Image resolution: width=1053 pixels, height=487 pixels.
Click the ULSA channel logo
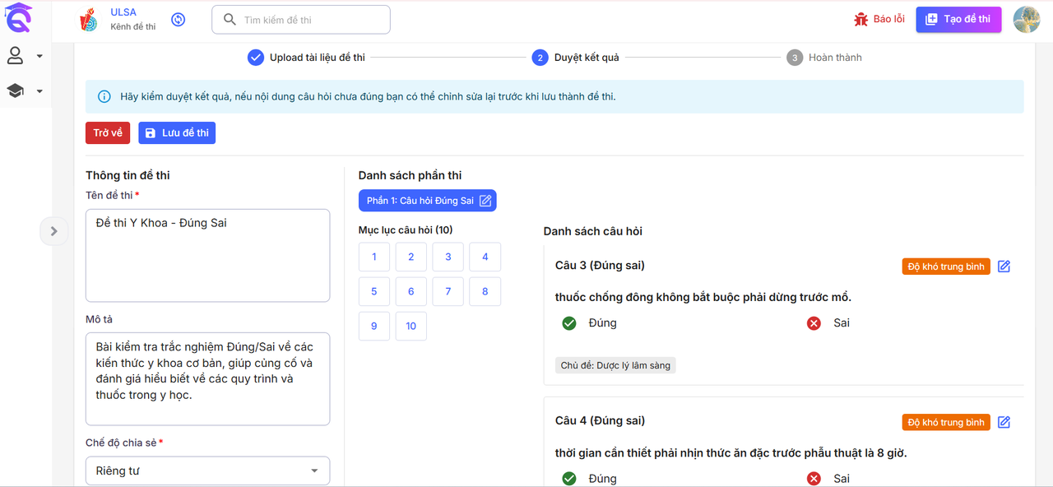tap(89, 20)
